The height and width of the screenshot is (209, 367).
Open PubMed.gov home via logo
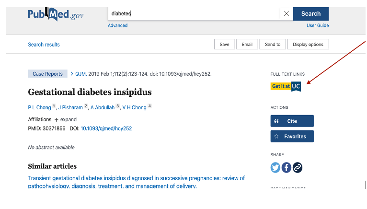point(56,14)
